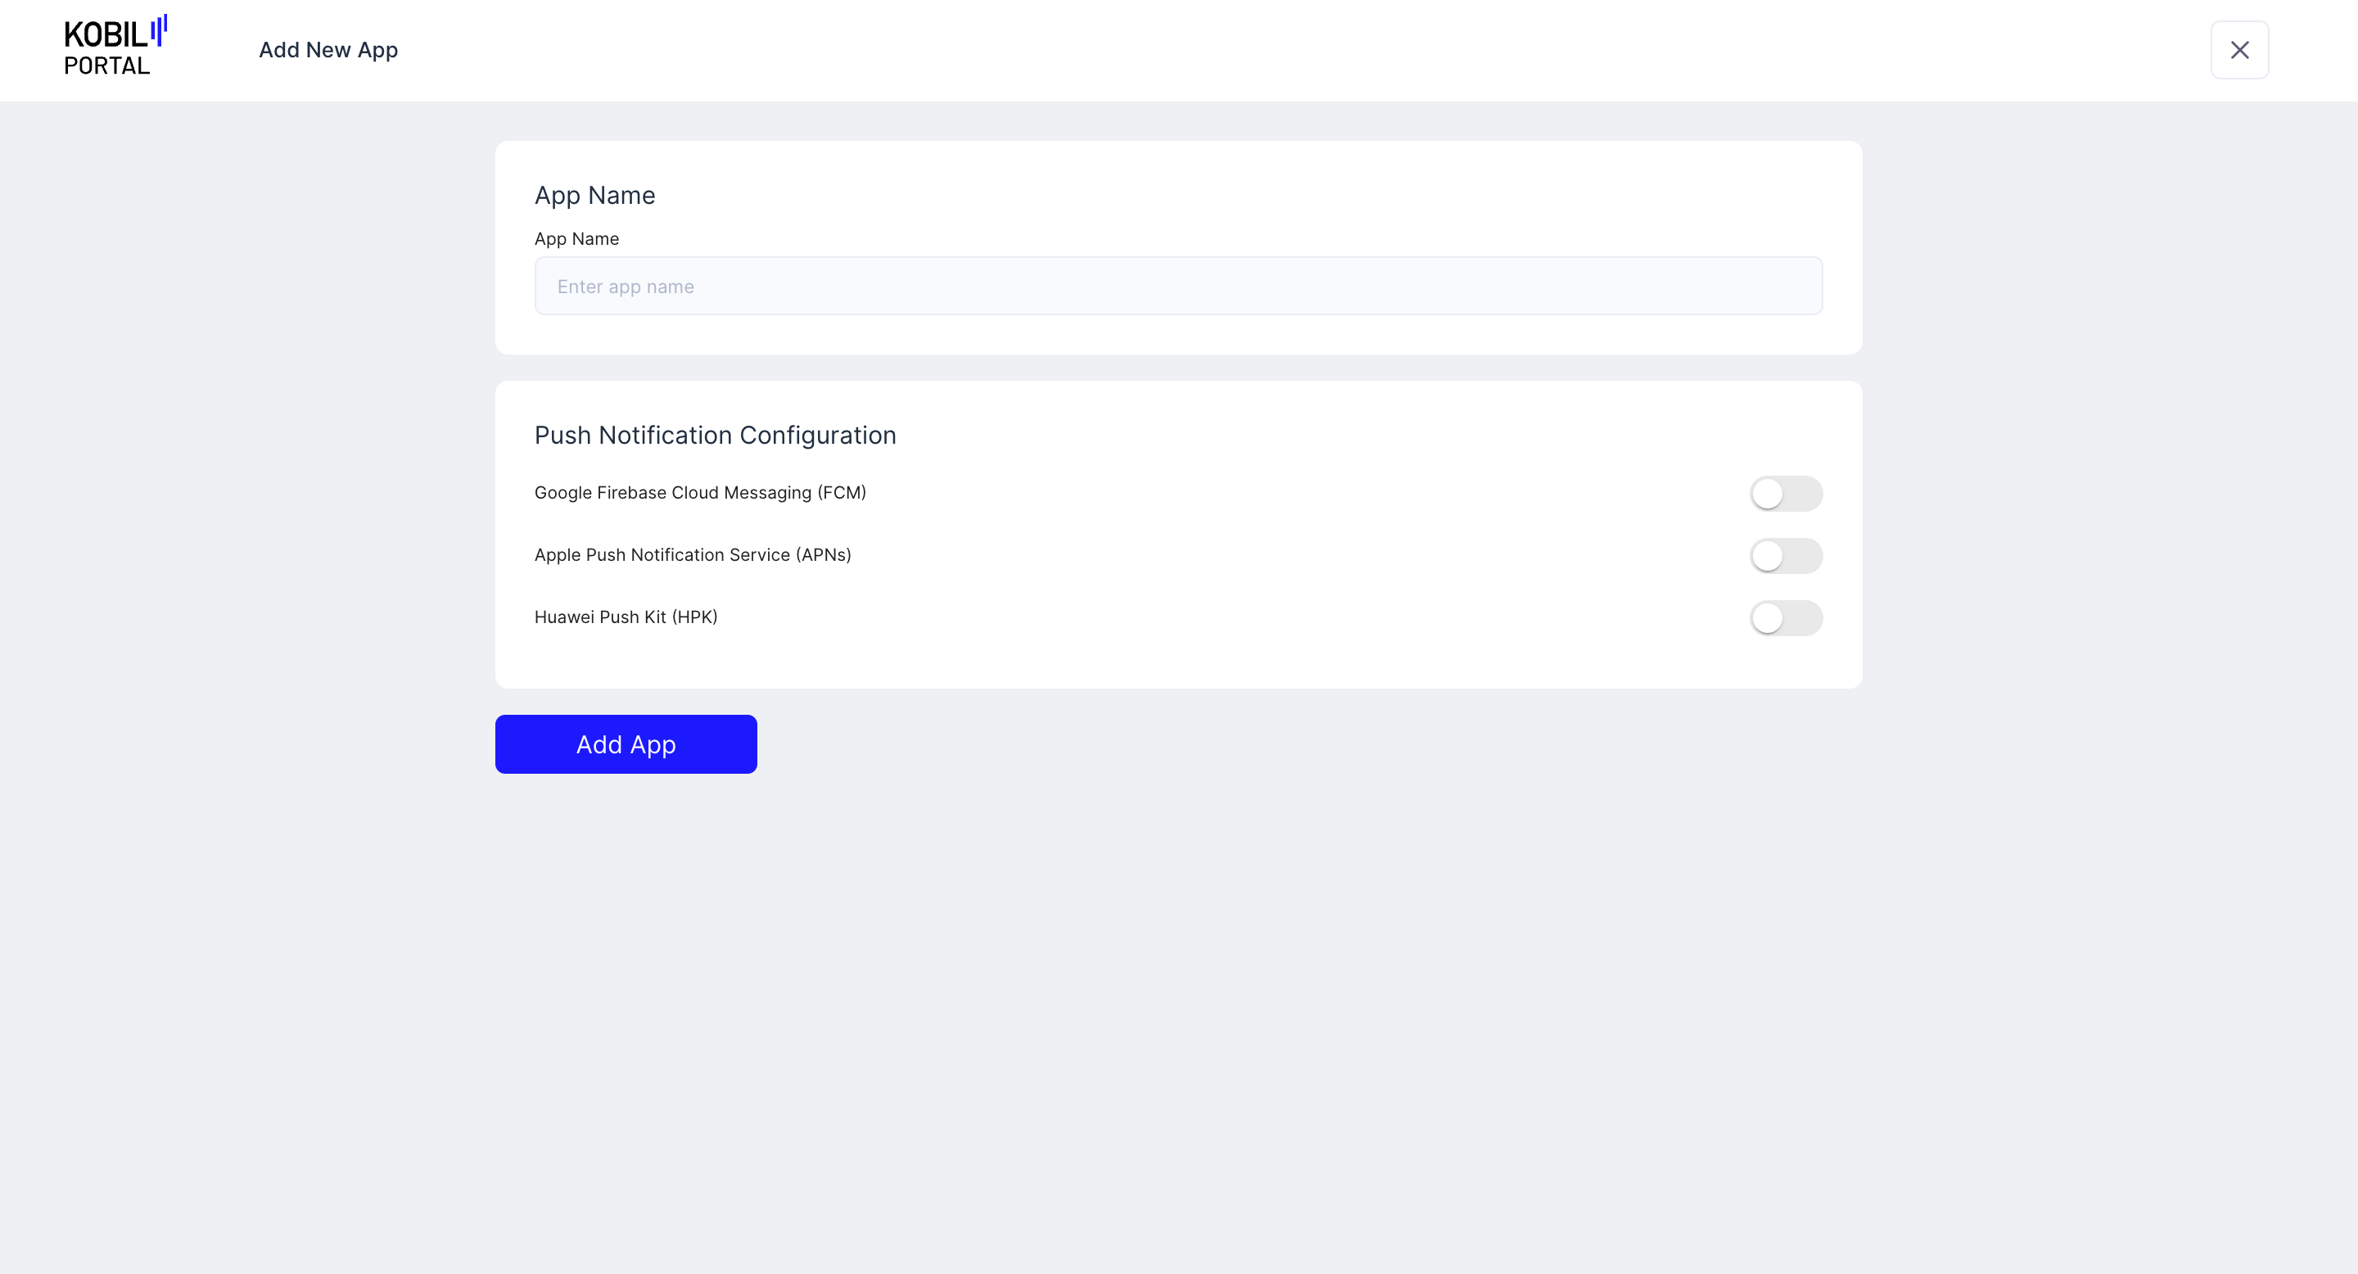
Task: Click the KOBIL Portal logo
Action: pos(106,37)
